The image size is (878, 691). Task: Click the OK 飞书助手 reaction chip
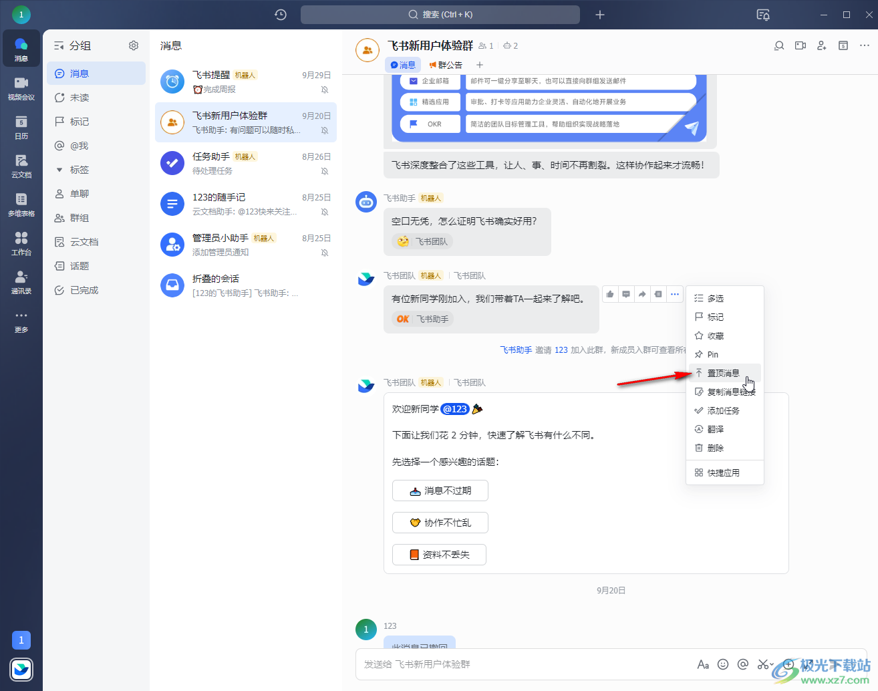coord(422,319)
